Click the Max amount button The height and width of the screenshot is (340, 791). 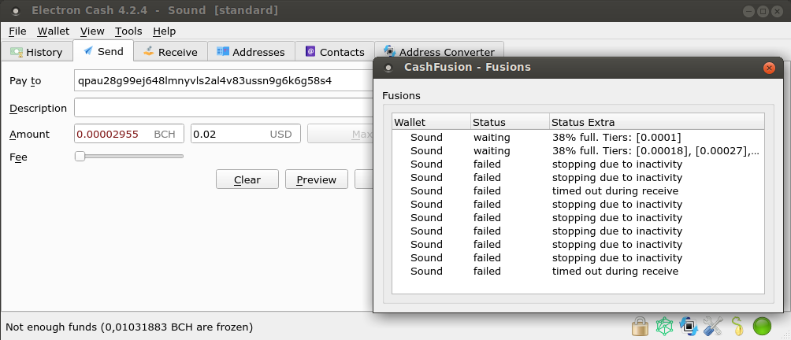pyautogui.click(x=340, y=134)
